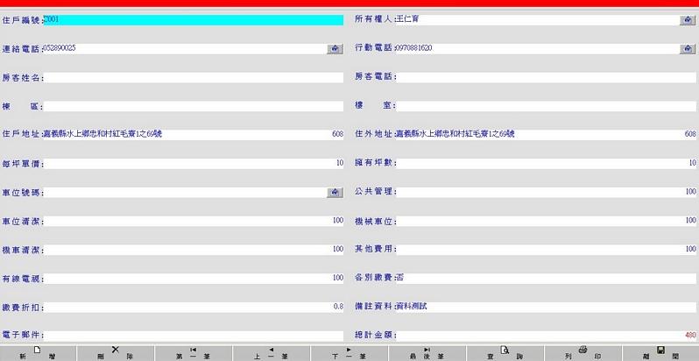Viewport: 699px width, 361px height.
Task: Open the 查詢 (Query) search function
Action: (x=505, y=353)
